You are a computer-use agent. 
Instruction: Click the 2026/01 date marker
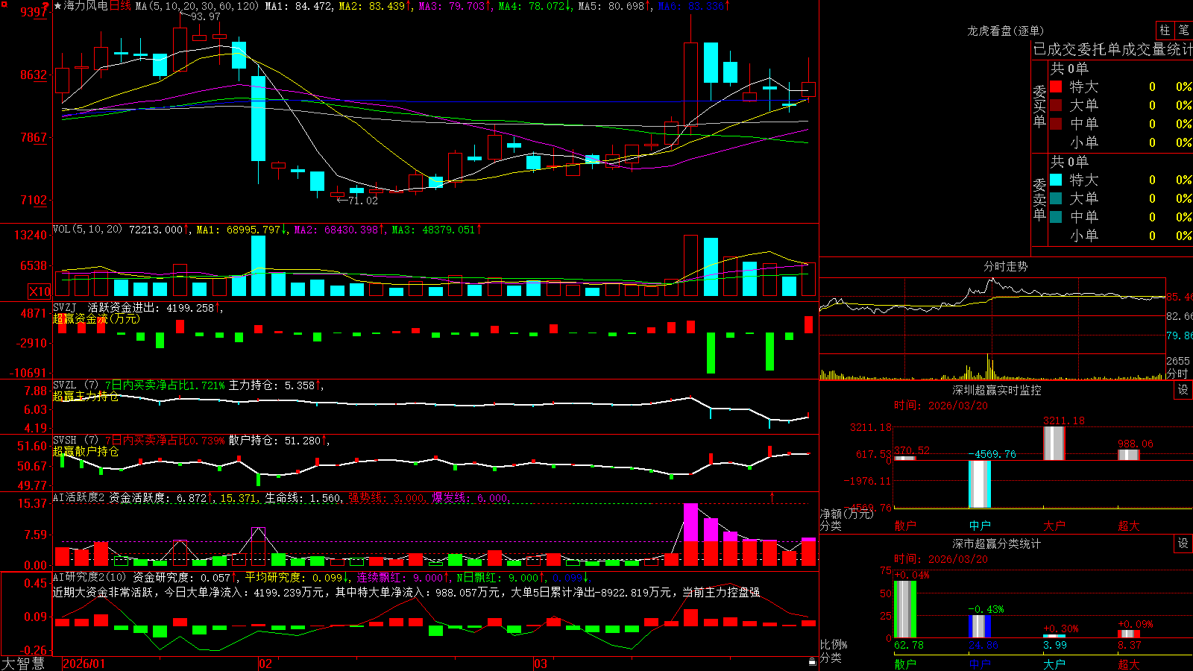tap(84, 664)
